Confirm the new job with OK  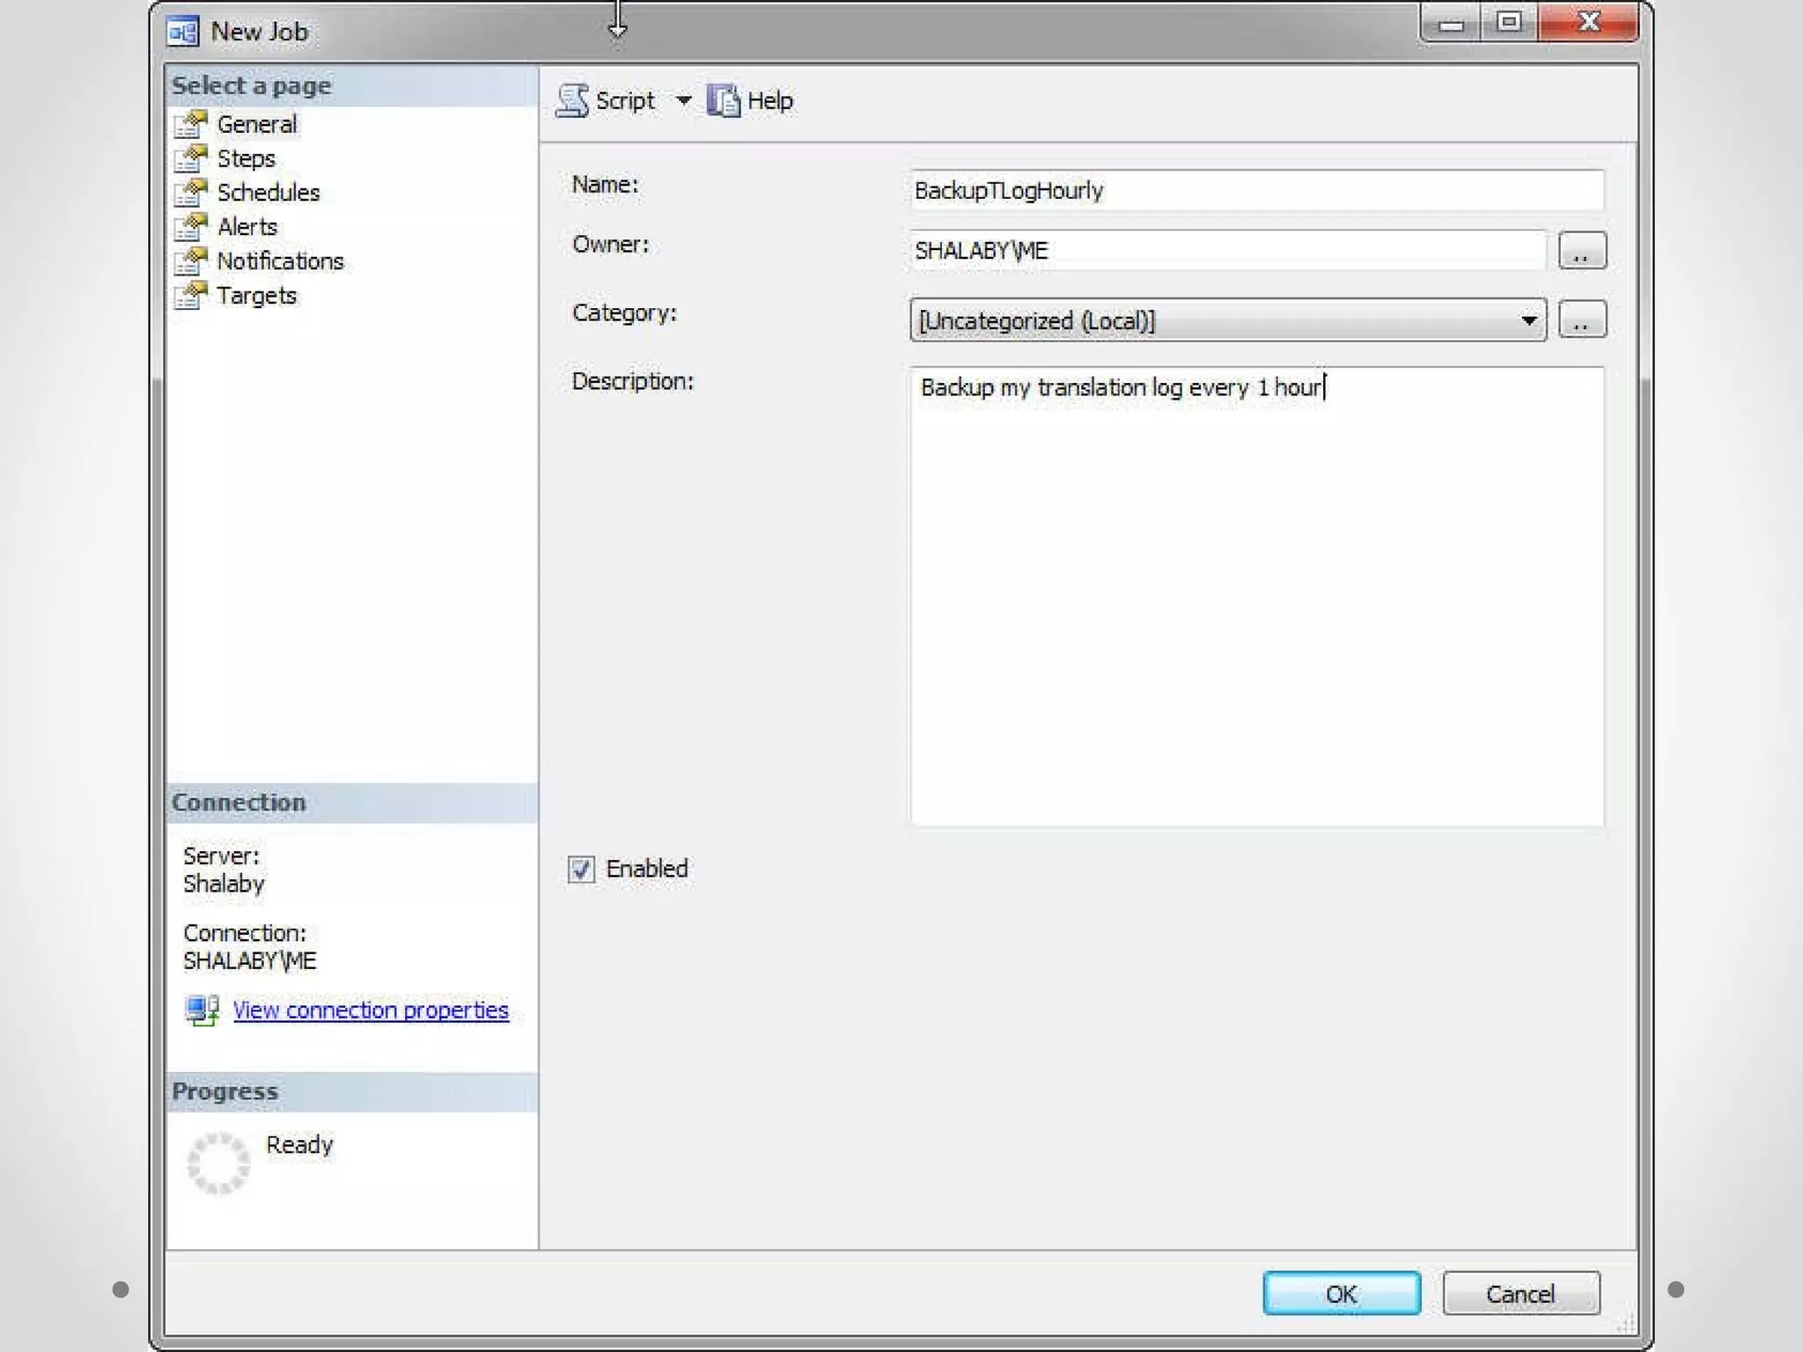click(1341, 1293)
